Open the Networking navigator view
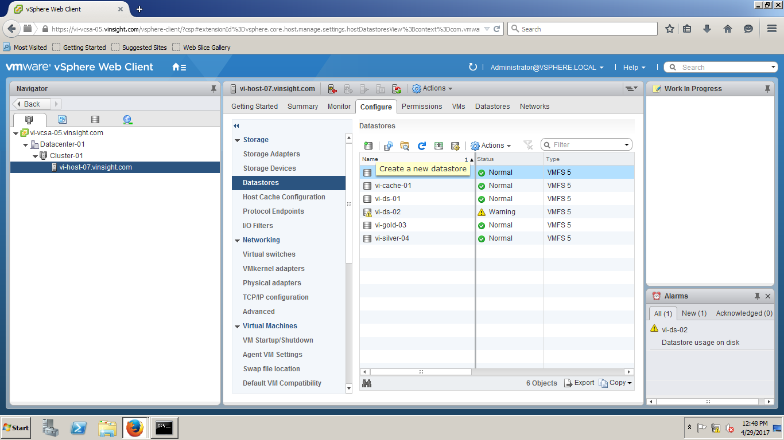Screen dimensions: 784x440 click(x=127, y=120)
